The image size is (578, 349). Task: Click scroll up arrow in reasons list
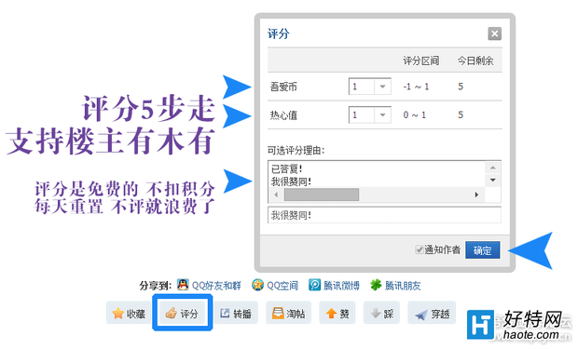coord(493,168)
